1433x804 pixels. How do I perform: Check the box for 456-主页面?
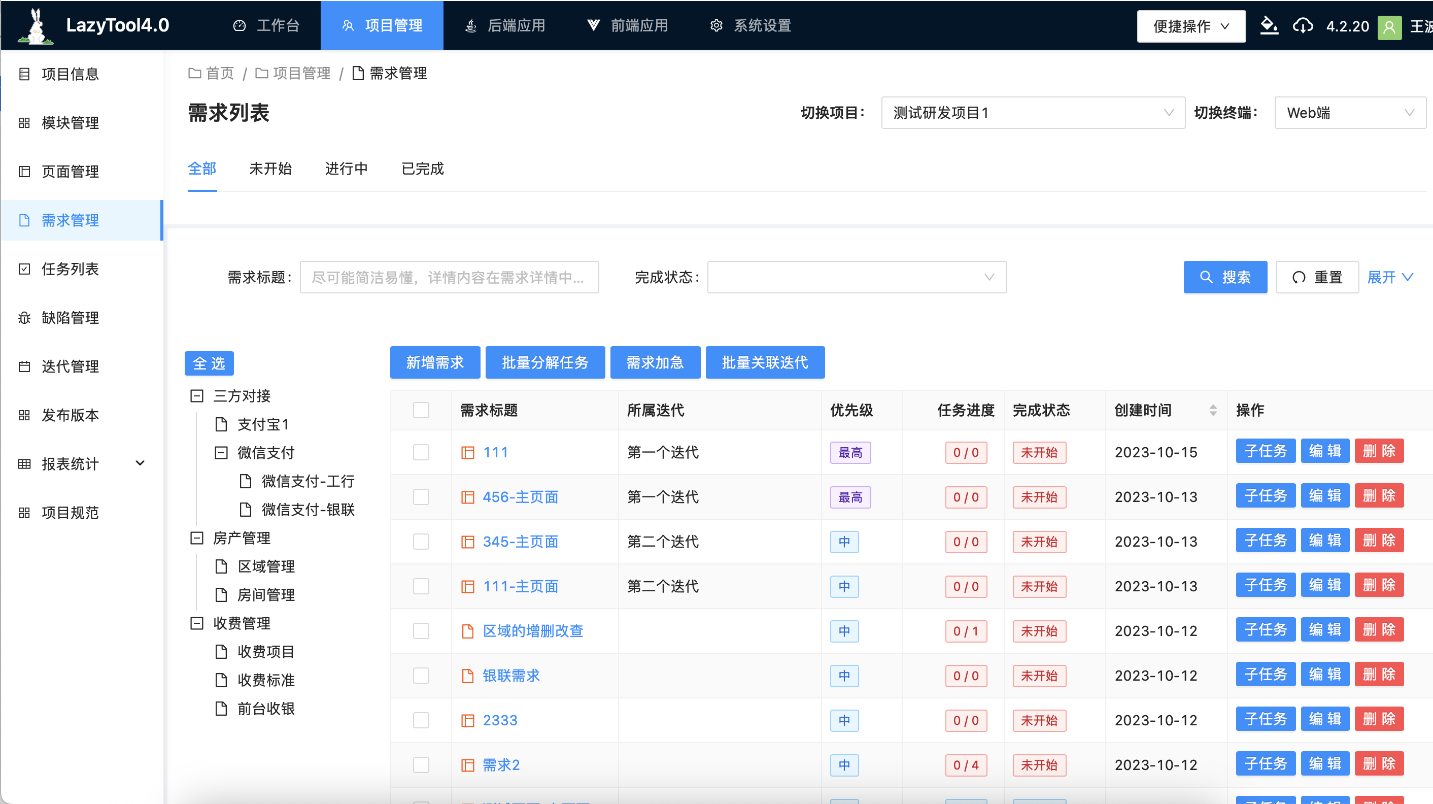tap(421, 497)
